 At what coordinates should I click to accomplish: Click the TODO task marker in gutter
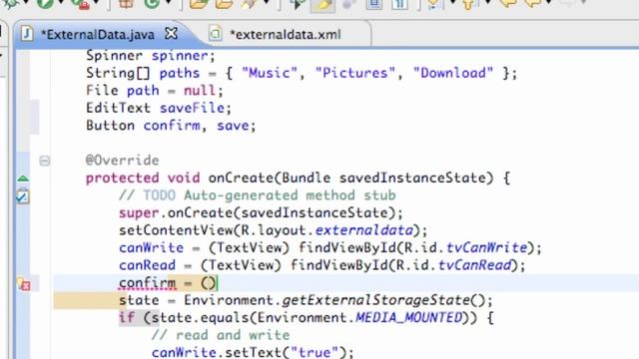click(23, 196)
